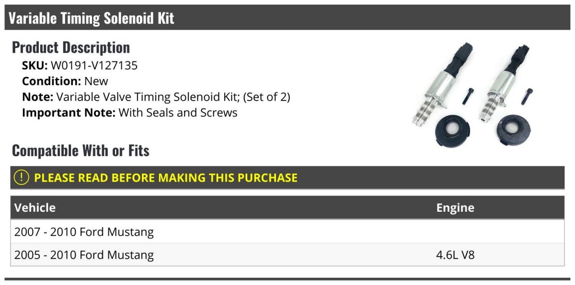Viewport: 575px width, 285px height.
Task: Click the exclamation warning icon in the banner
Action: point(22,178)
